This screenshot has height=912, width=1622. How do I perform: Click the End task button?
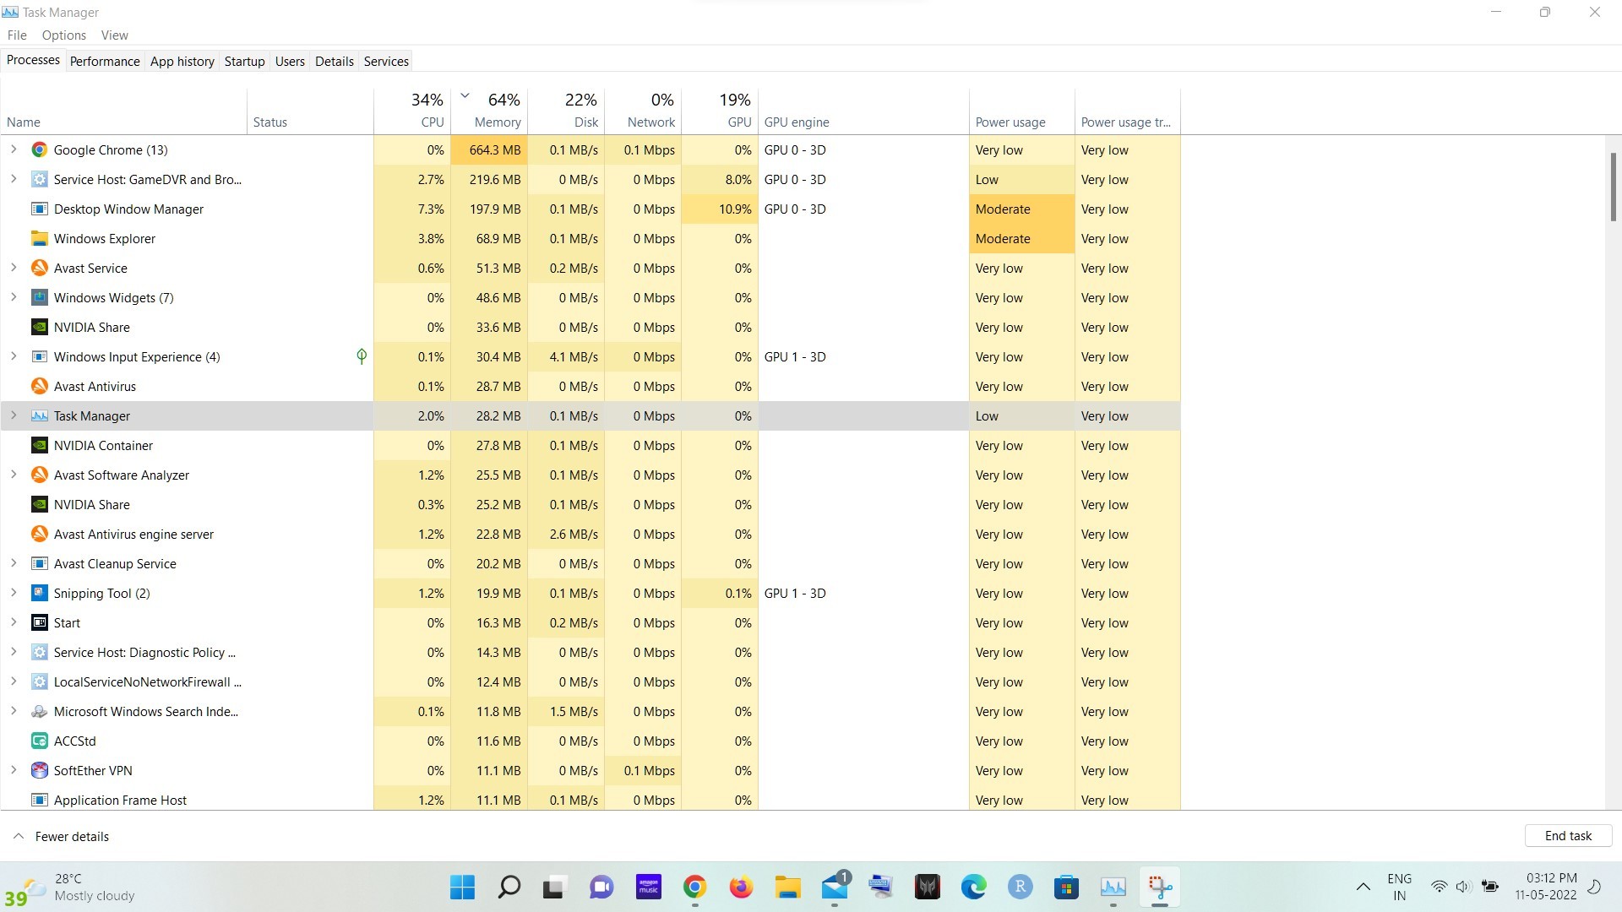point(1569,836)
